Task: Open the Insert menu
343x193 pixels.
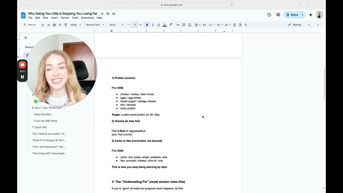Action: click(x=54, y=18)
